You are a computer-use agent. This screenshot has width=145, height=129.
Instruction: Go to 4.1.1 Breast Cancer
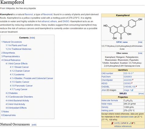(19, 67)
